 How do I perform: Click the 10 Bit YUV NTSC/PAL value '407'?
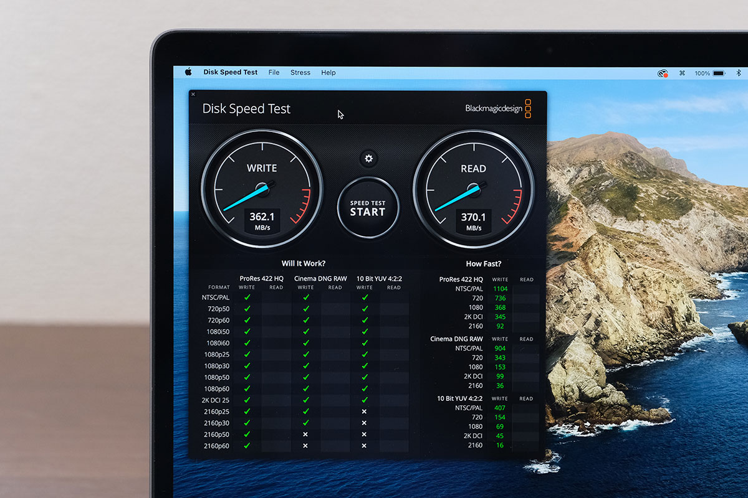pyautogui.click(x=500, y=408)
